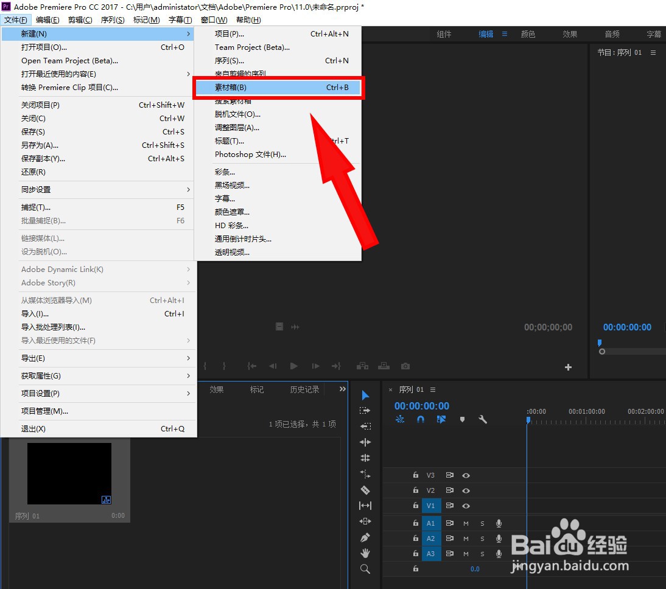Solo audio track A2

pos(482,539)
